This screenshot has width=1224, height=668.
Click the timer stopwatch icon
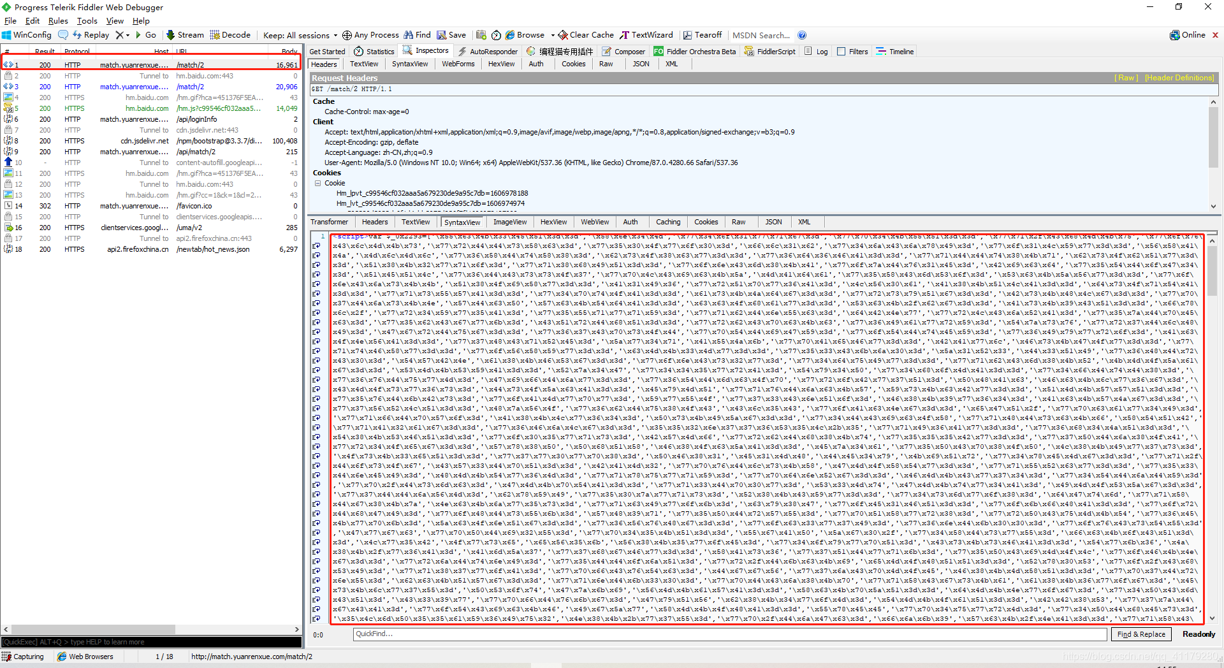(496, 35)
